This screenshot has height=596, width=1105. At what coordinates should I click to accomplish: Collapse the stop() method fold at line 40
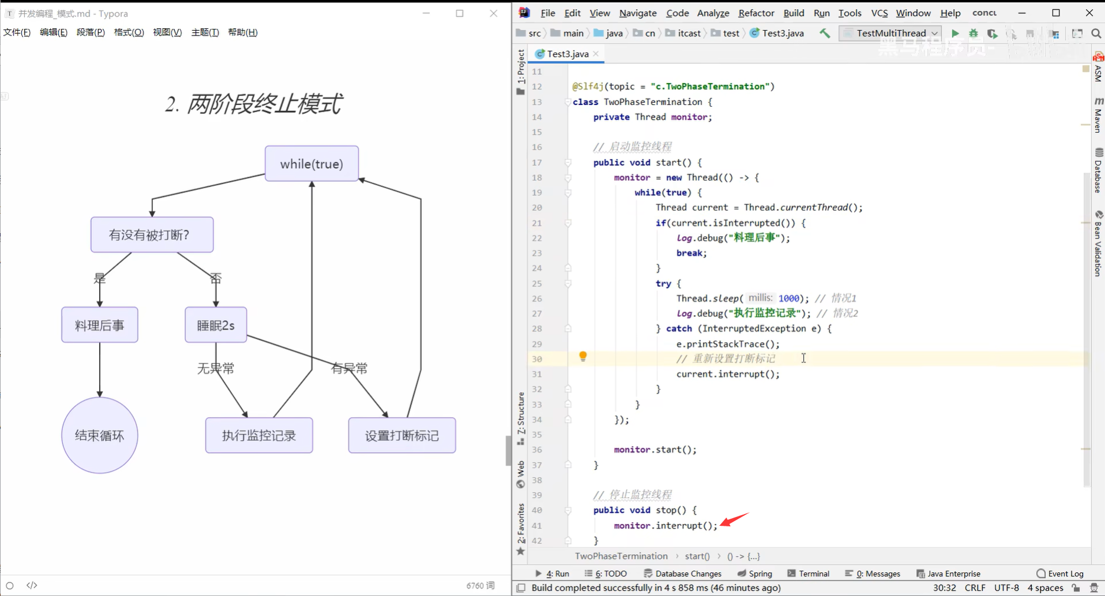pos(568,510)
